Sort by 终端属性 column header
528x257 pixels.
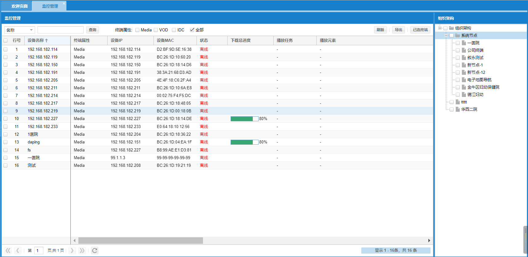(89, 40)
